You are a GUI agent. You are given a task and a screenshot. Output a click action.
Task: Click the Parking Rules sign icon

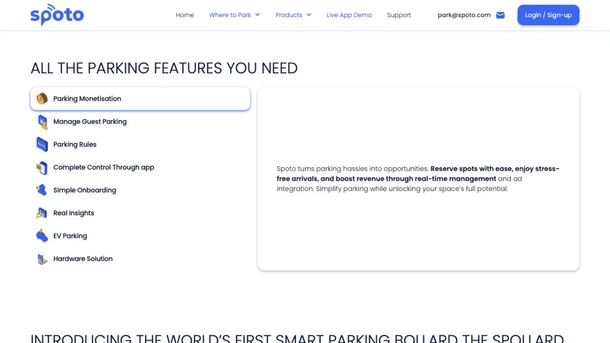pos(42,144)
